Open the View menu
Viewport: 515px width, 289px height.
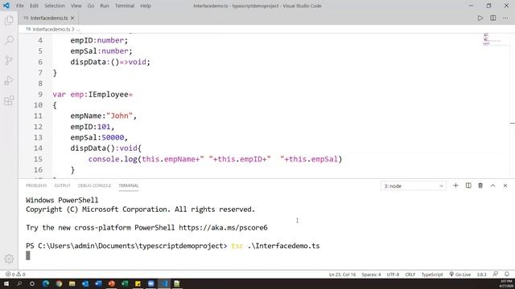pos(76,6)
